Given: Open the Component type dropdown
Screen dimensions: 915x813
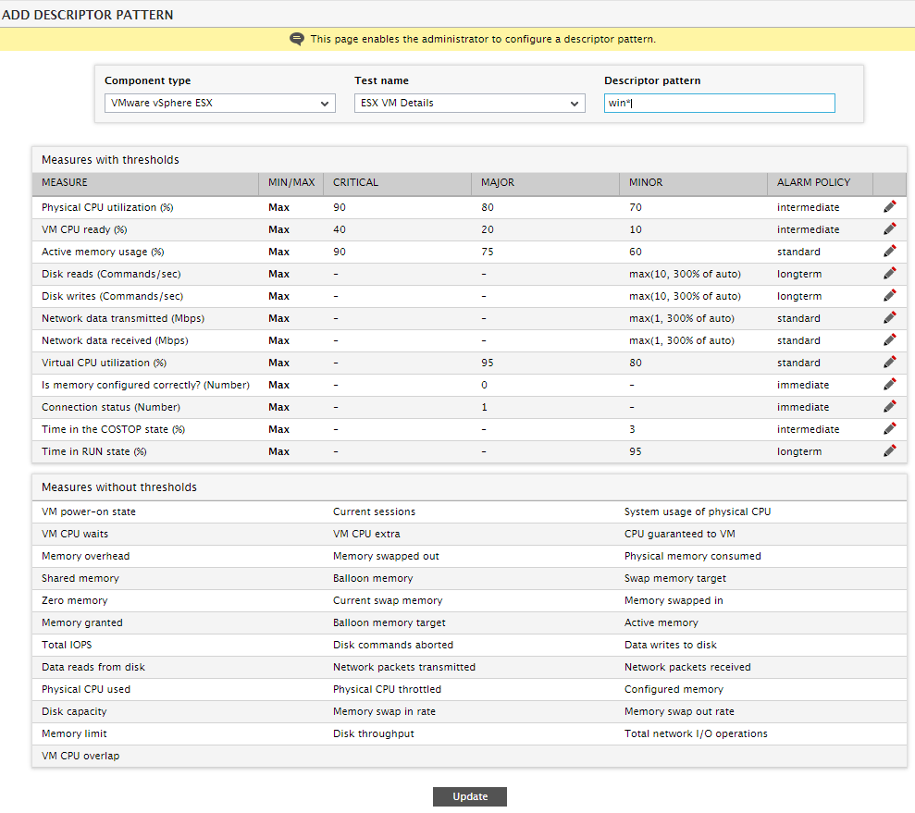Looking at the screenshot, I should coord(220,104).
